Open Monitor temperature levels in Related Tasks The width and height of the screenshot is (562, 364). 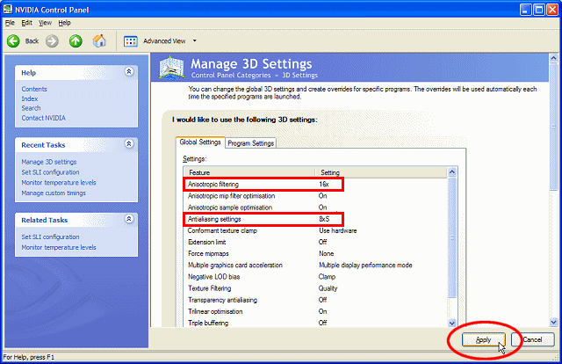tap(59, 247)
